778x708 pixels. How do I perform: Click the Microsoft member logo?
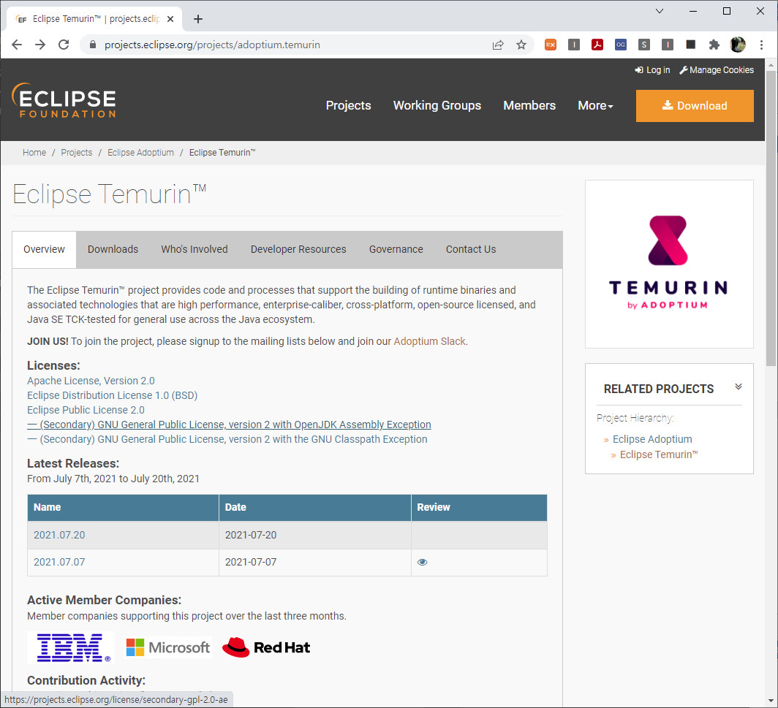167,647
